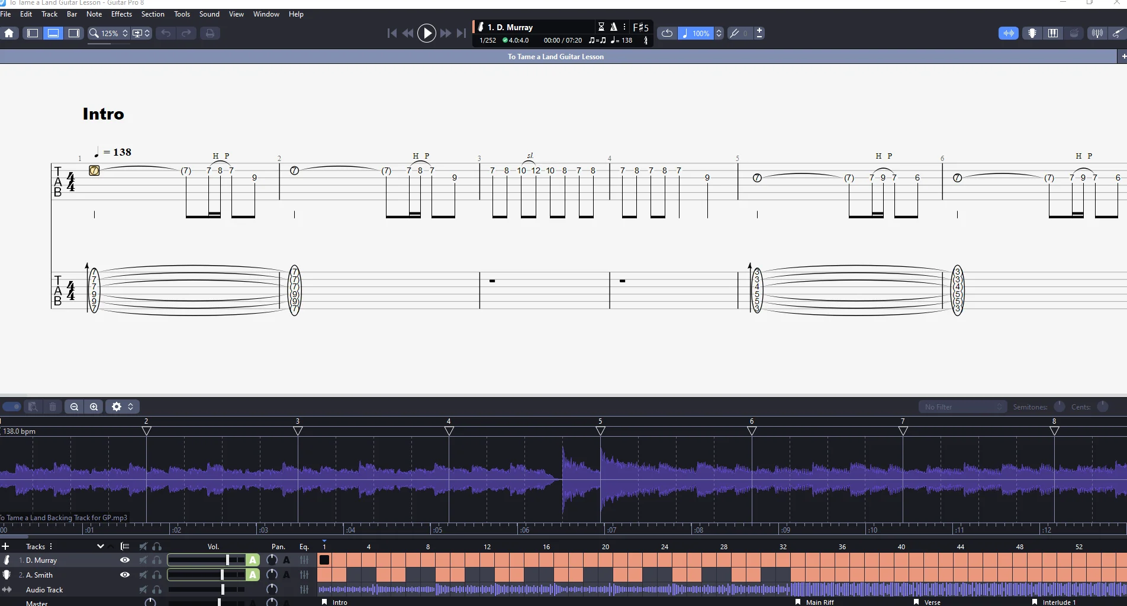1127x606 pixels.
Task: Adjust the relative speed stepper arrows
Action: click(x=719, y=33)
